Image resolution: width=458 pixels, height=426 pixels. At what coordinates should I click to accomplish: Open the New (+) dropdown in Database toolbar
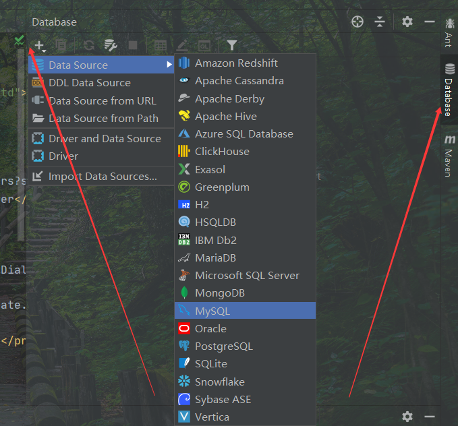click(40, 46)
